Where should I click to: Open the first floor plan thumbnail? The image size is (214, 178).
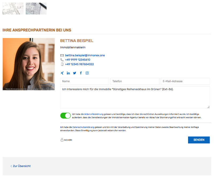(x=13, y=9)
